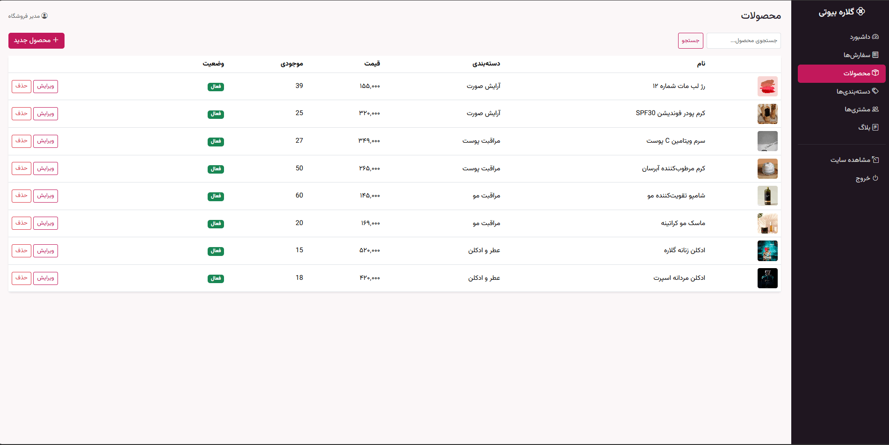Click the دسته‌بندی‌ها tag icon in sidebar
The height and width of the screenshot is (445, 889).
pos(875,91)
